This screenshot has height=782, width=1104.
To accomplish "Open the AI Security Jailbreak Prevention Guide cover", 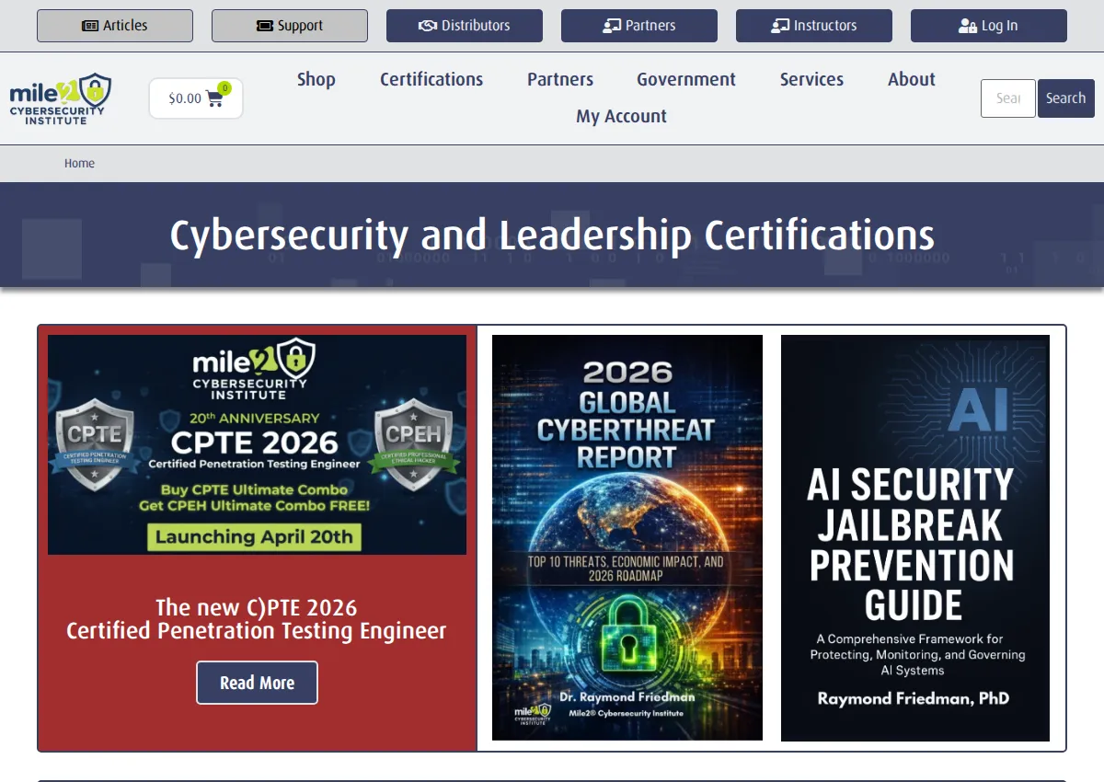I will coord(915,538).
